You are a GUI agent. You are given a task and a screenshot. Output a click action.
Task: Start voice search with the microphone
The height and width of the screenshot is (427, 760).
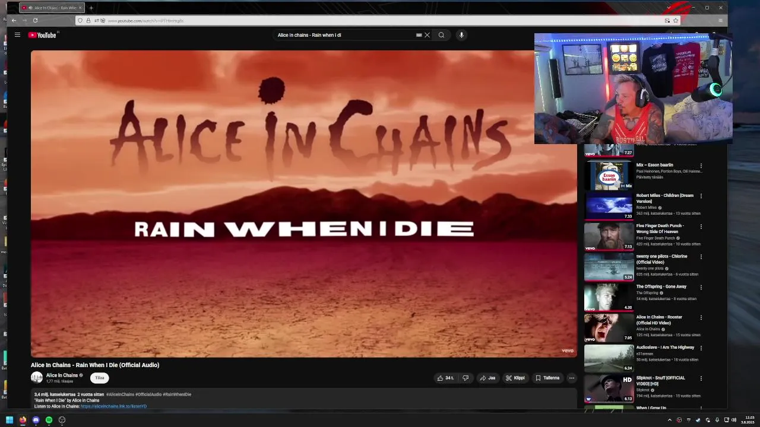[461, 35]
